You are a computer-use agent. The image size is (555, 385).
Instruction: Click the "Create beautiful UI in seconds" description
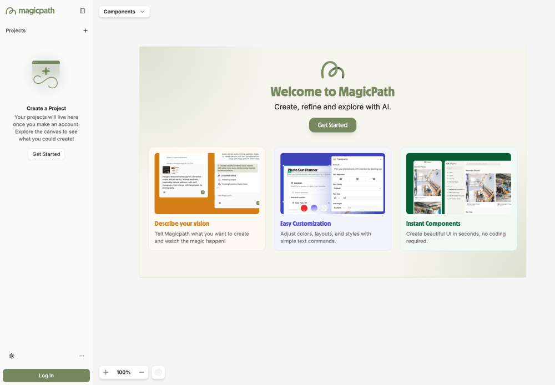[x=456, y=237]
